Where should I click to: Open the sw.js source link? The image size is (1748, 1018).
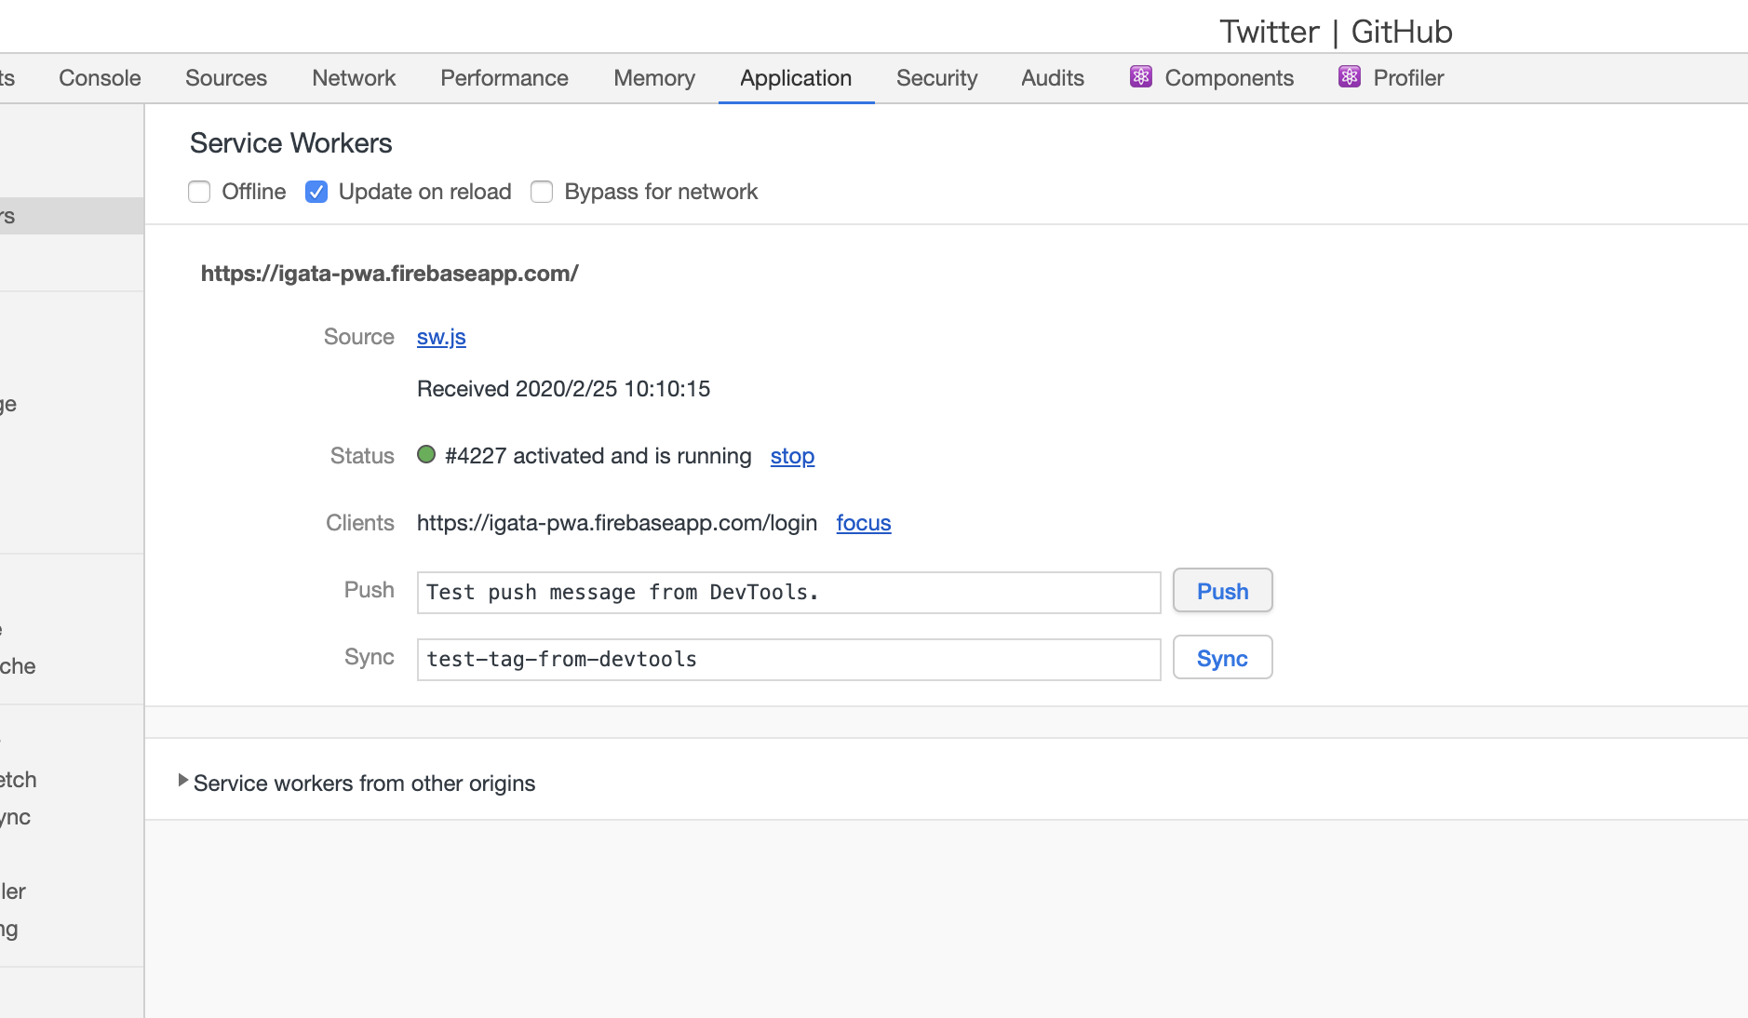tap(441, 337)
